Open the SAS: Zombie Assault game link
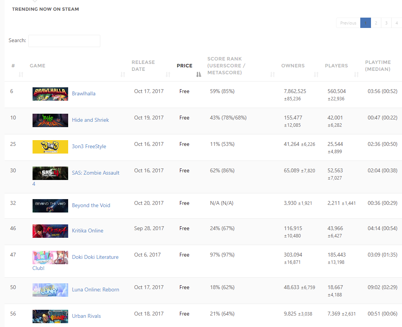The width and height of the screenshot is (402, 327). click(95, 173)
